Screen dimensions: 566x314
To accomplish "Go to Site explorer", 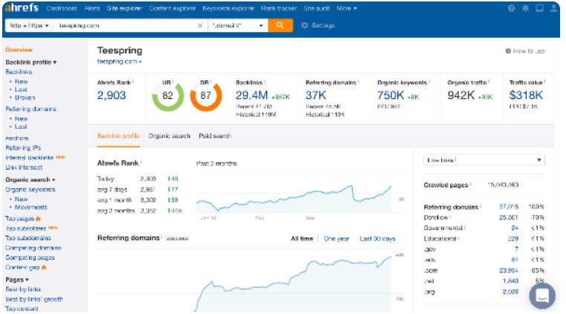I will pos(124,8).
